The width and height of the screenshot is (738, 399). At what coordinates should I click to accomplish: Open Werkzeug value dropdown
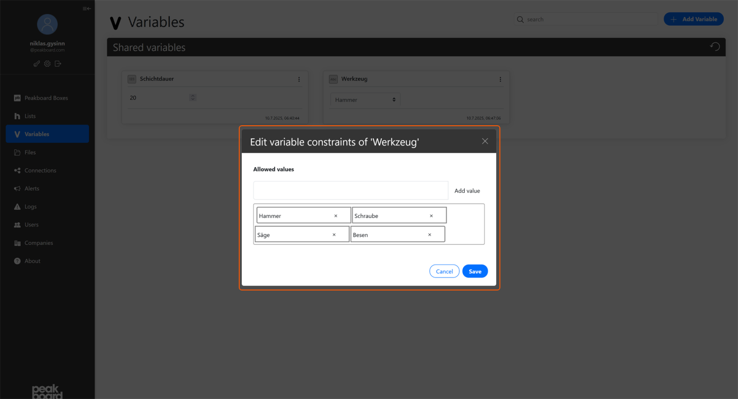click(365, 100)
